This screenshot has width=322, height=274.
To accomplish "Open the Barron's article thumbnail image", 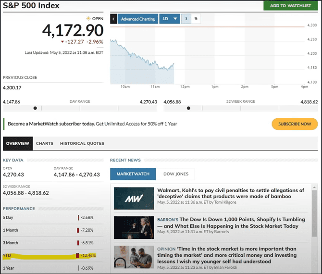I will click(133, 227).
